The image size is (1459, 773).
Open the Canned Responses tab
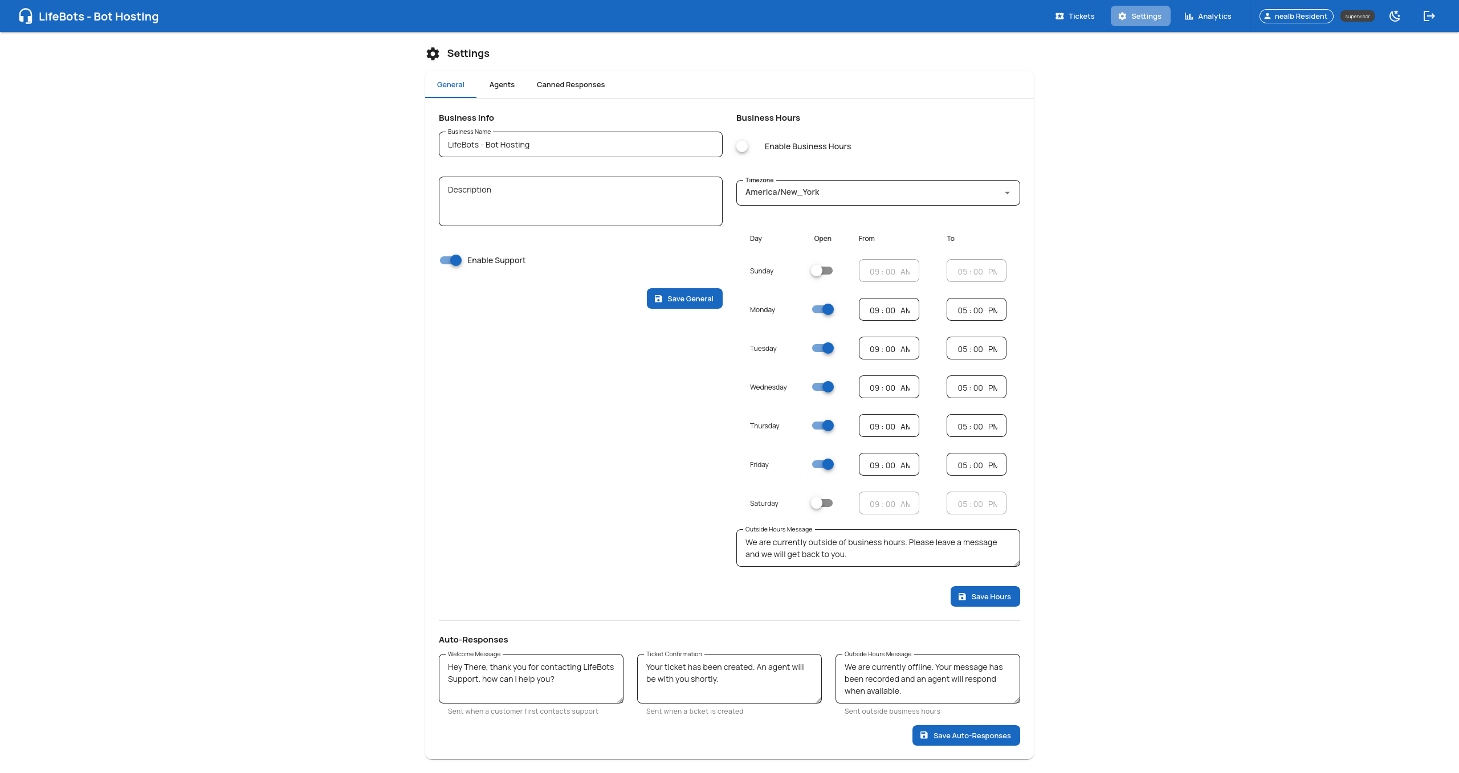point(570,84)
